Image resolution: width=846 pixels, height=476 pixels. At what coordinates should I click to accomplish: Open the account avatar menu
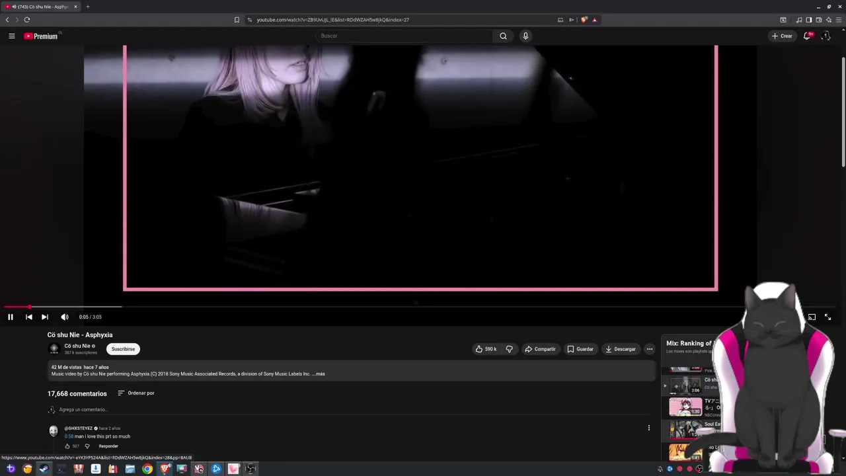[826, 36]
